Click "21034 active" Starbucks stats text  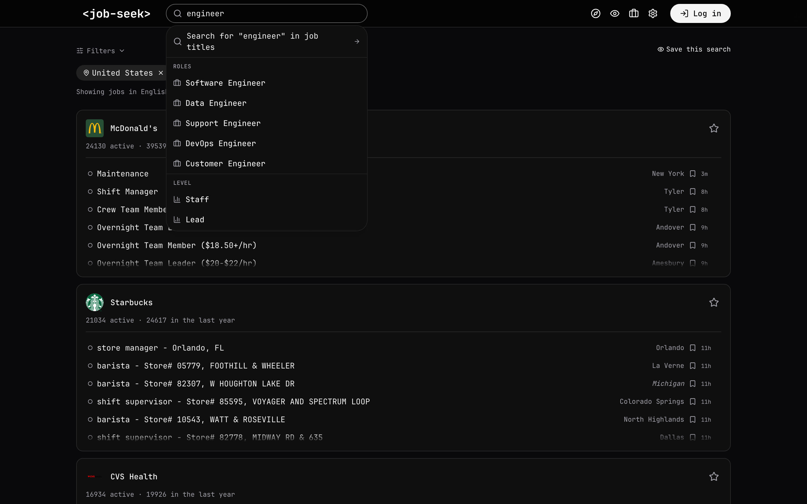[x=110, y=320]
